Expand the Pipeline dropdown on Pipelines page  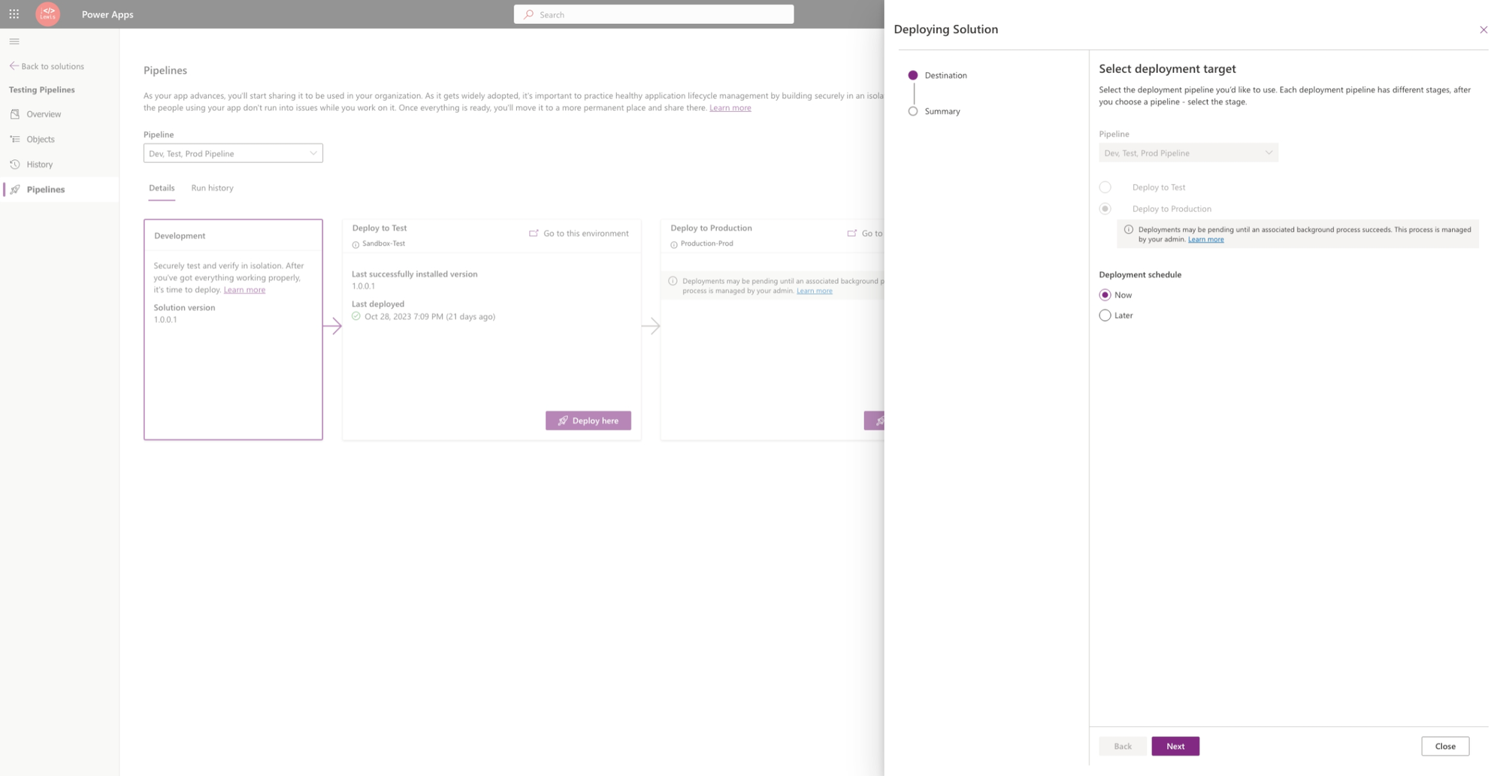233,153
